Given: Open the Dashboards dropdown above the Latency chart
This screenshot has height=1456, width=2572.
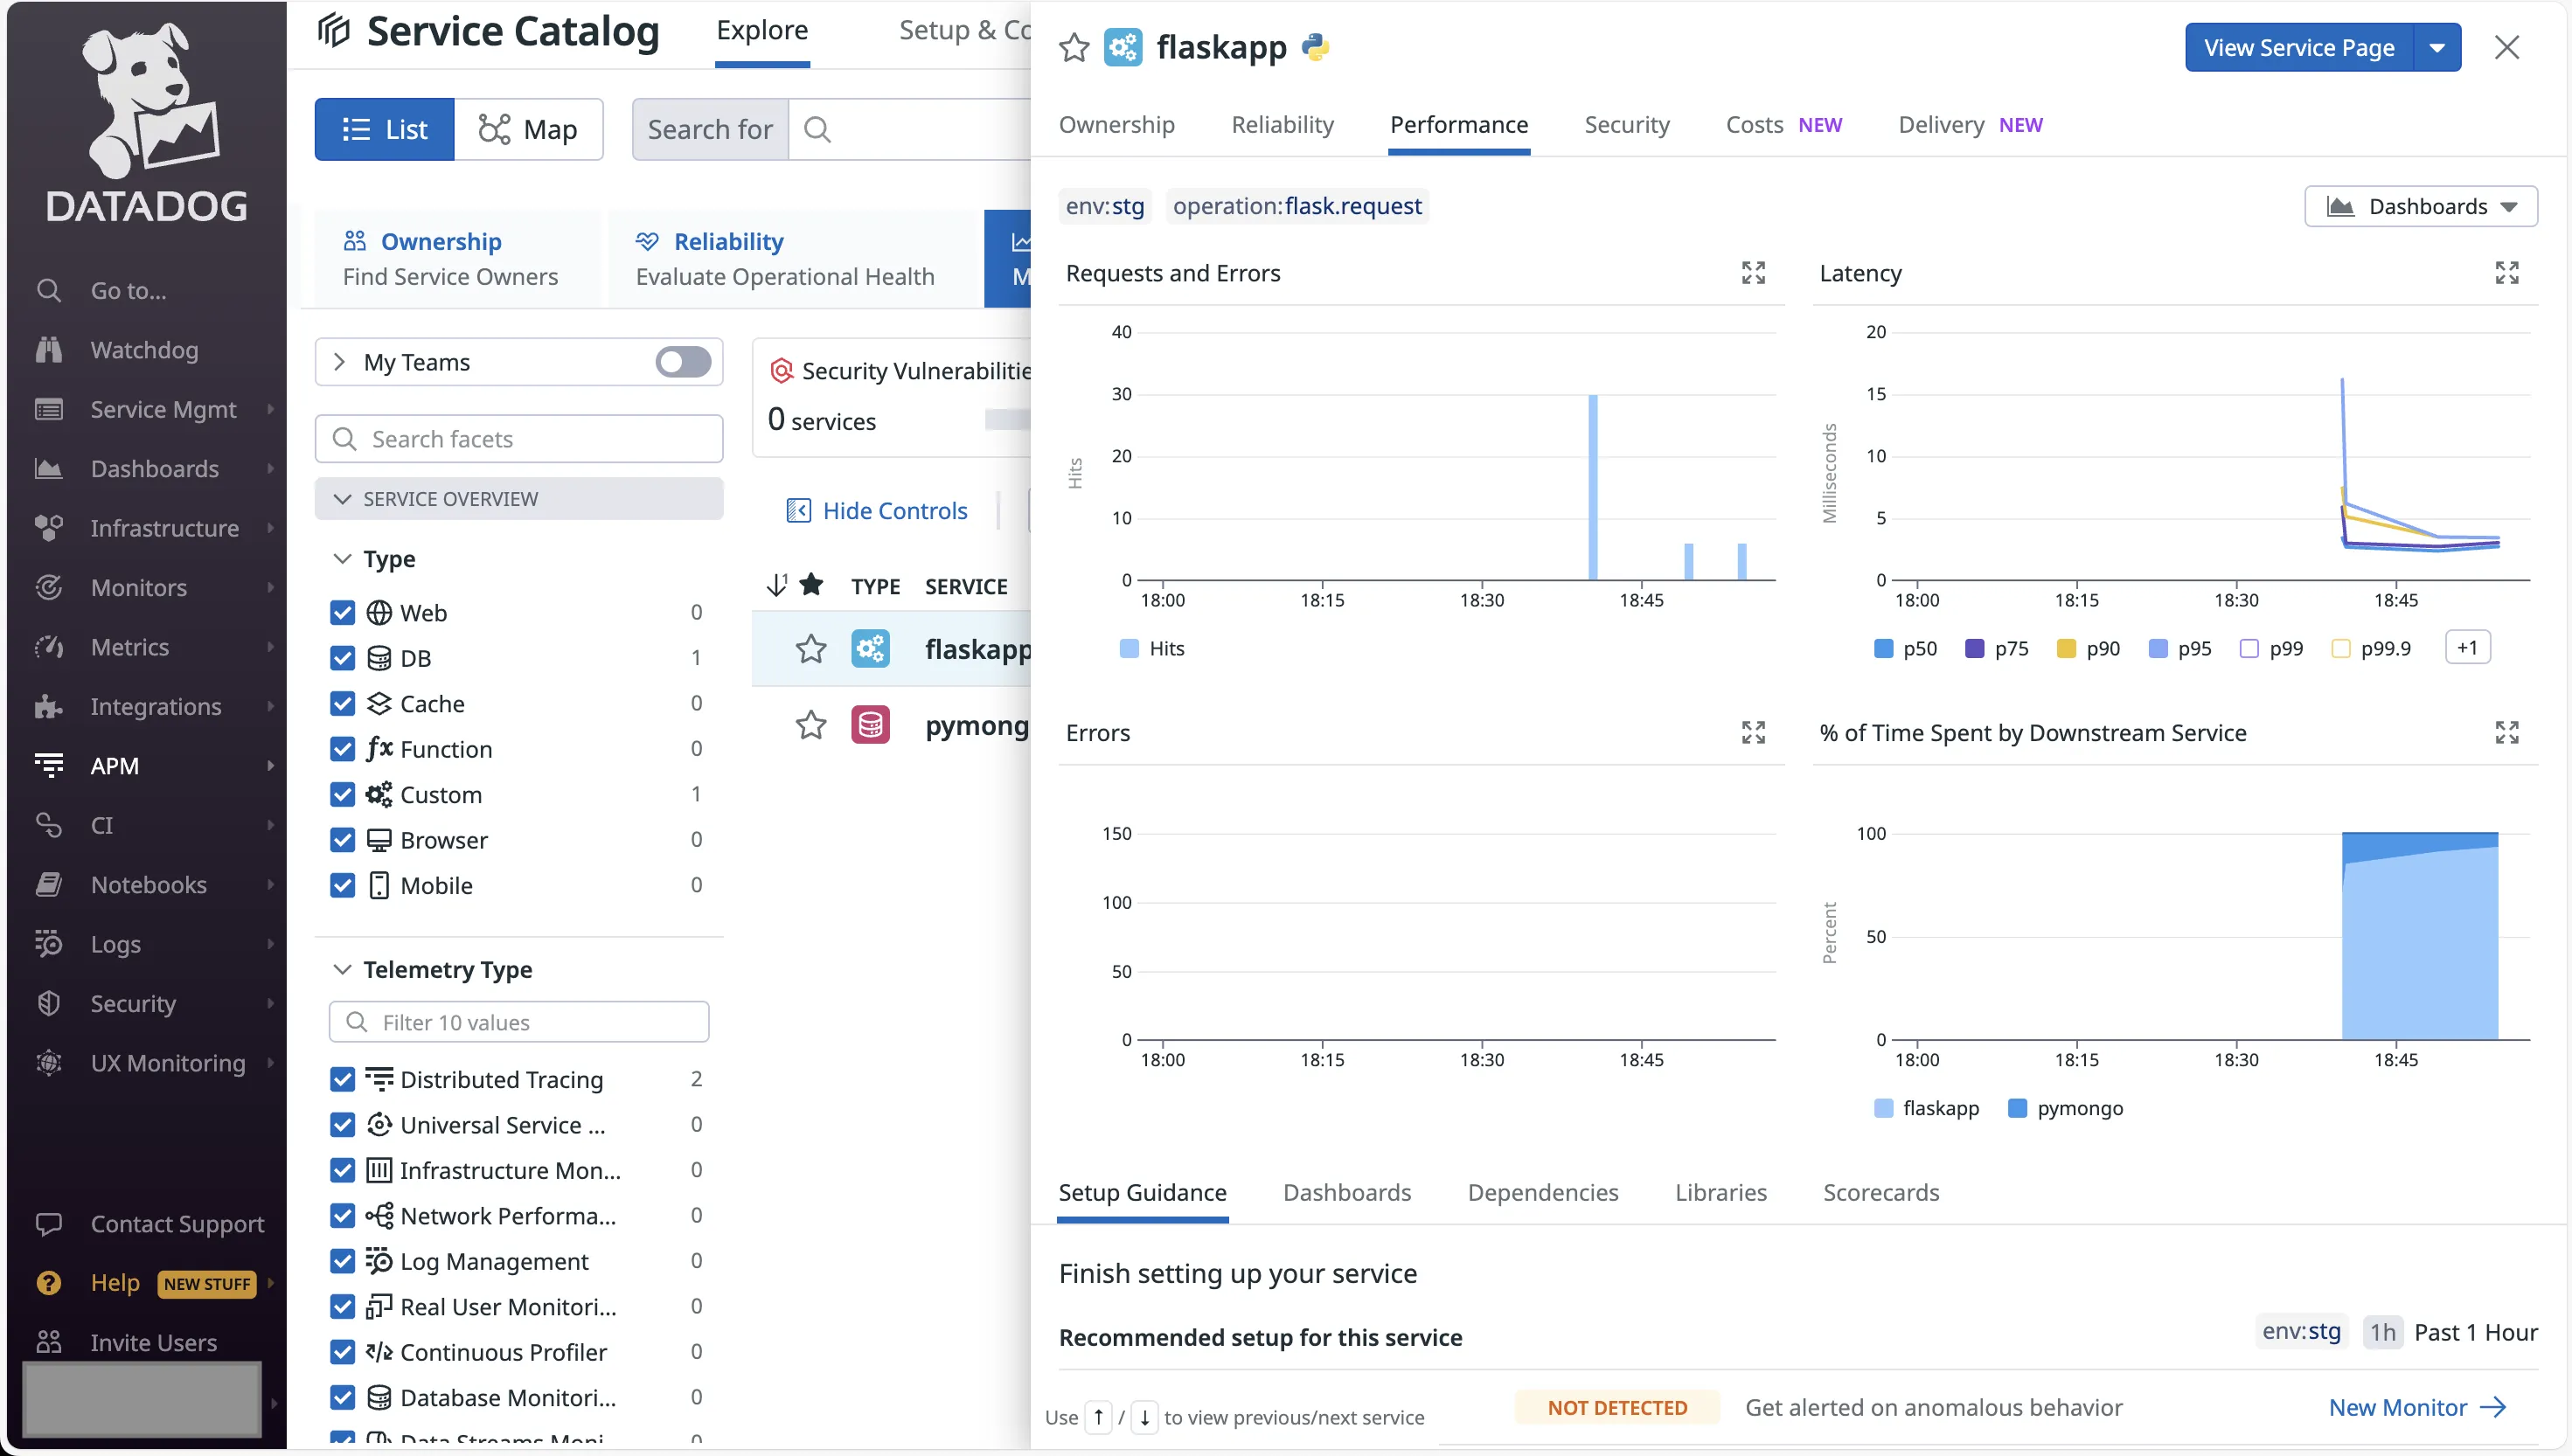Looking at the screenshot, I should [x=2420, y=205].
